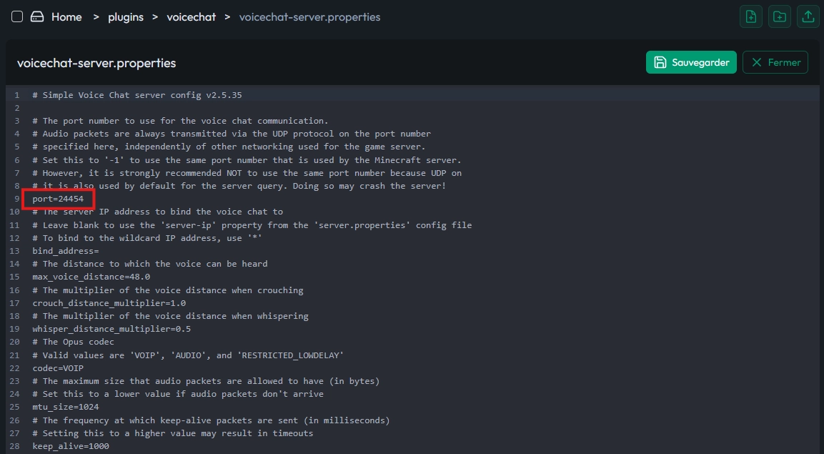Screen dimensions: 824x454
Task: Create a new folder using the toolbar icon
Action: [779, 16]
